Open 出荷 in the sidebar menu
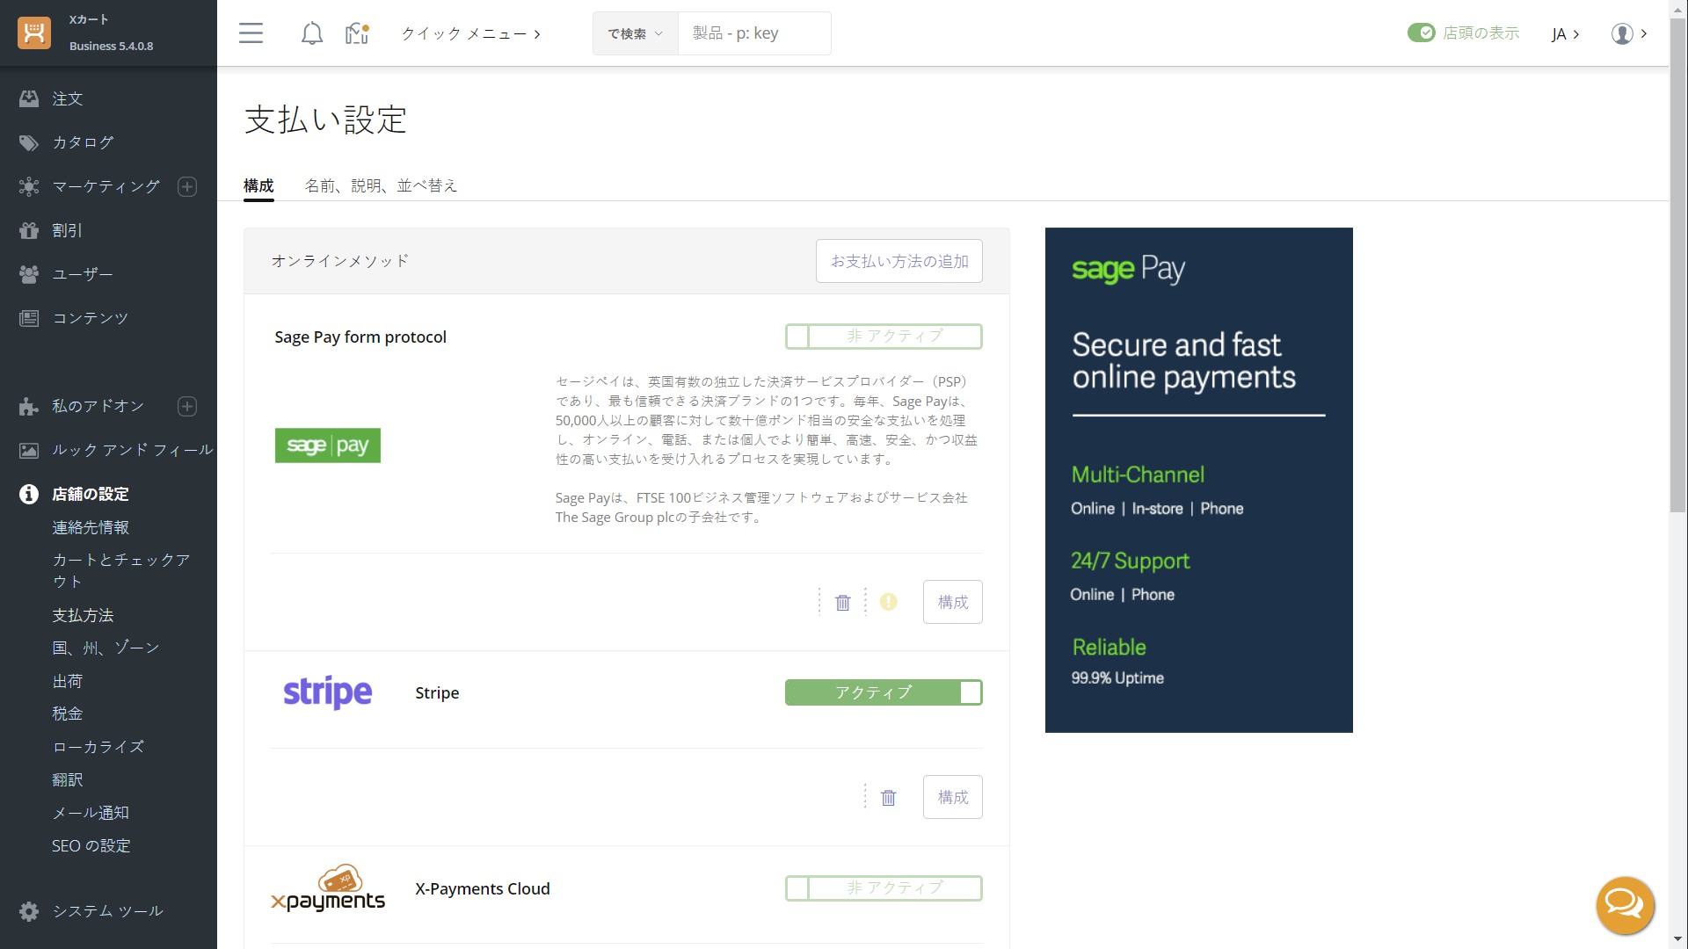The height and width of the screenshot is (949, 1688). pyautogui.click(x=68, y=681)
